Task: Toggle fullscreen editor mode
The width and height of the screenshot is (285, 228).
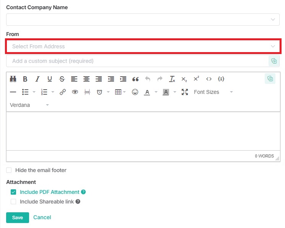Action: 185,92
